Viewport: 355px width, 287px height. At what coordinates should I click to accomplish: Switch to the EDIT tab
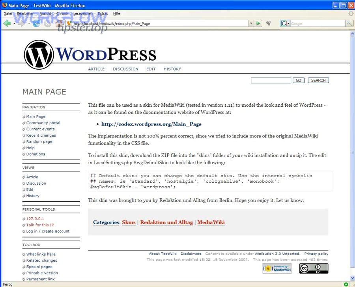pos(151,69)
